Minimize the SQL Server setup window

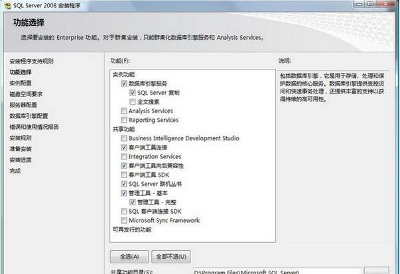(360, 4)
